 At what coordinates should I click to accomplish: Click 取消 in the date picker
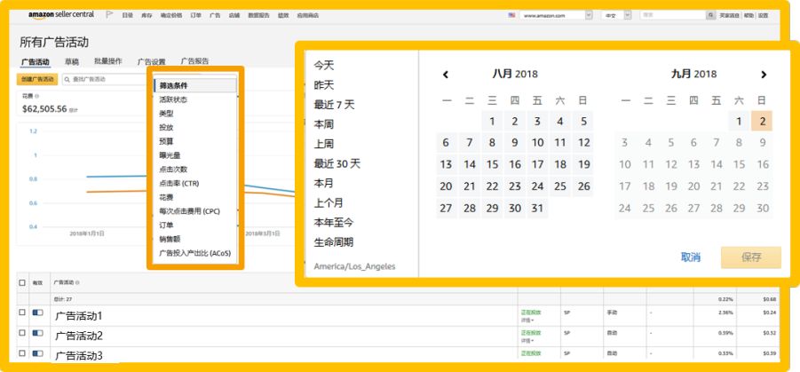[690, 257]
